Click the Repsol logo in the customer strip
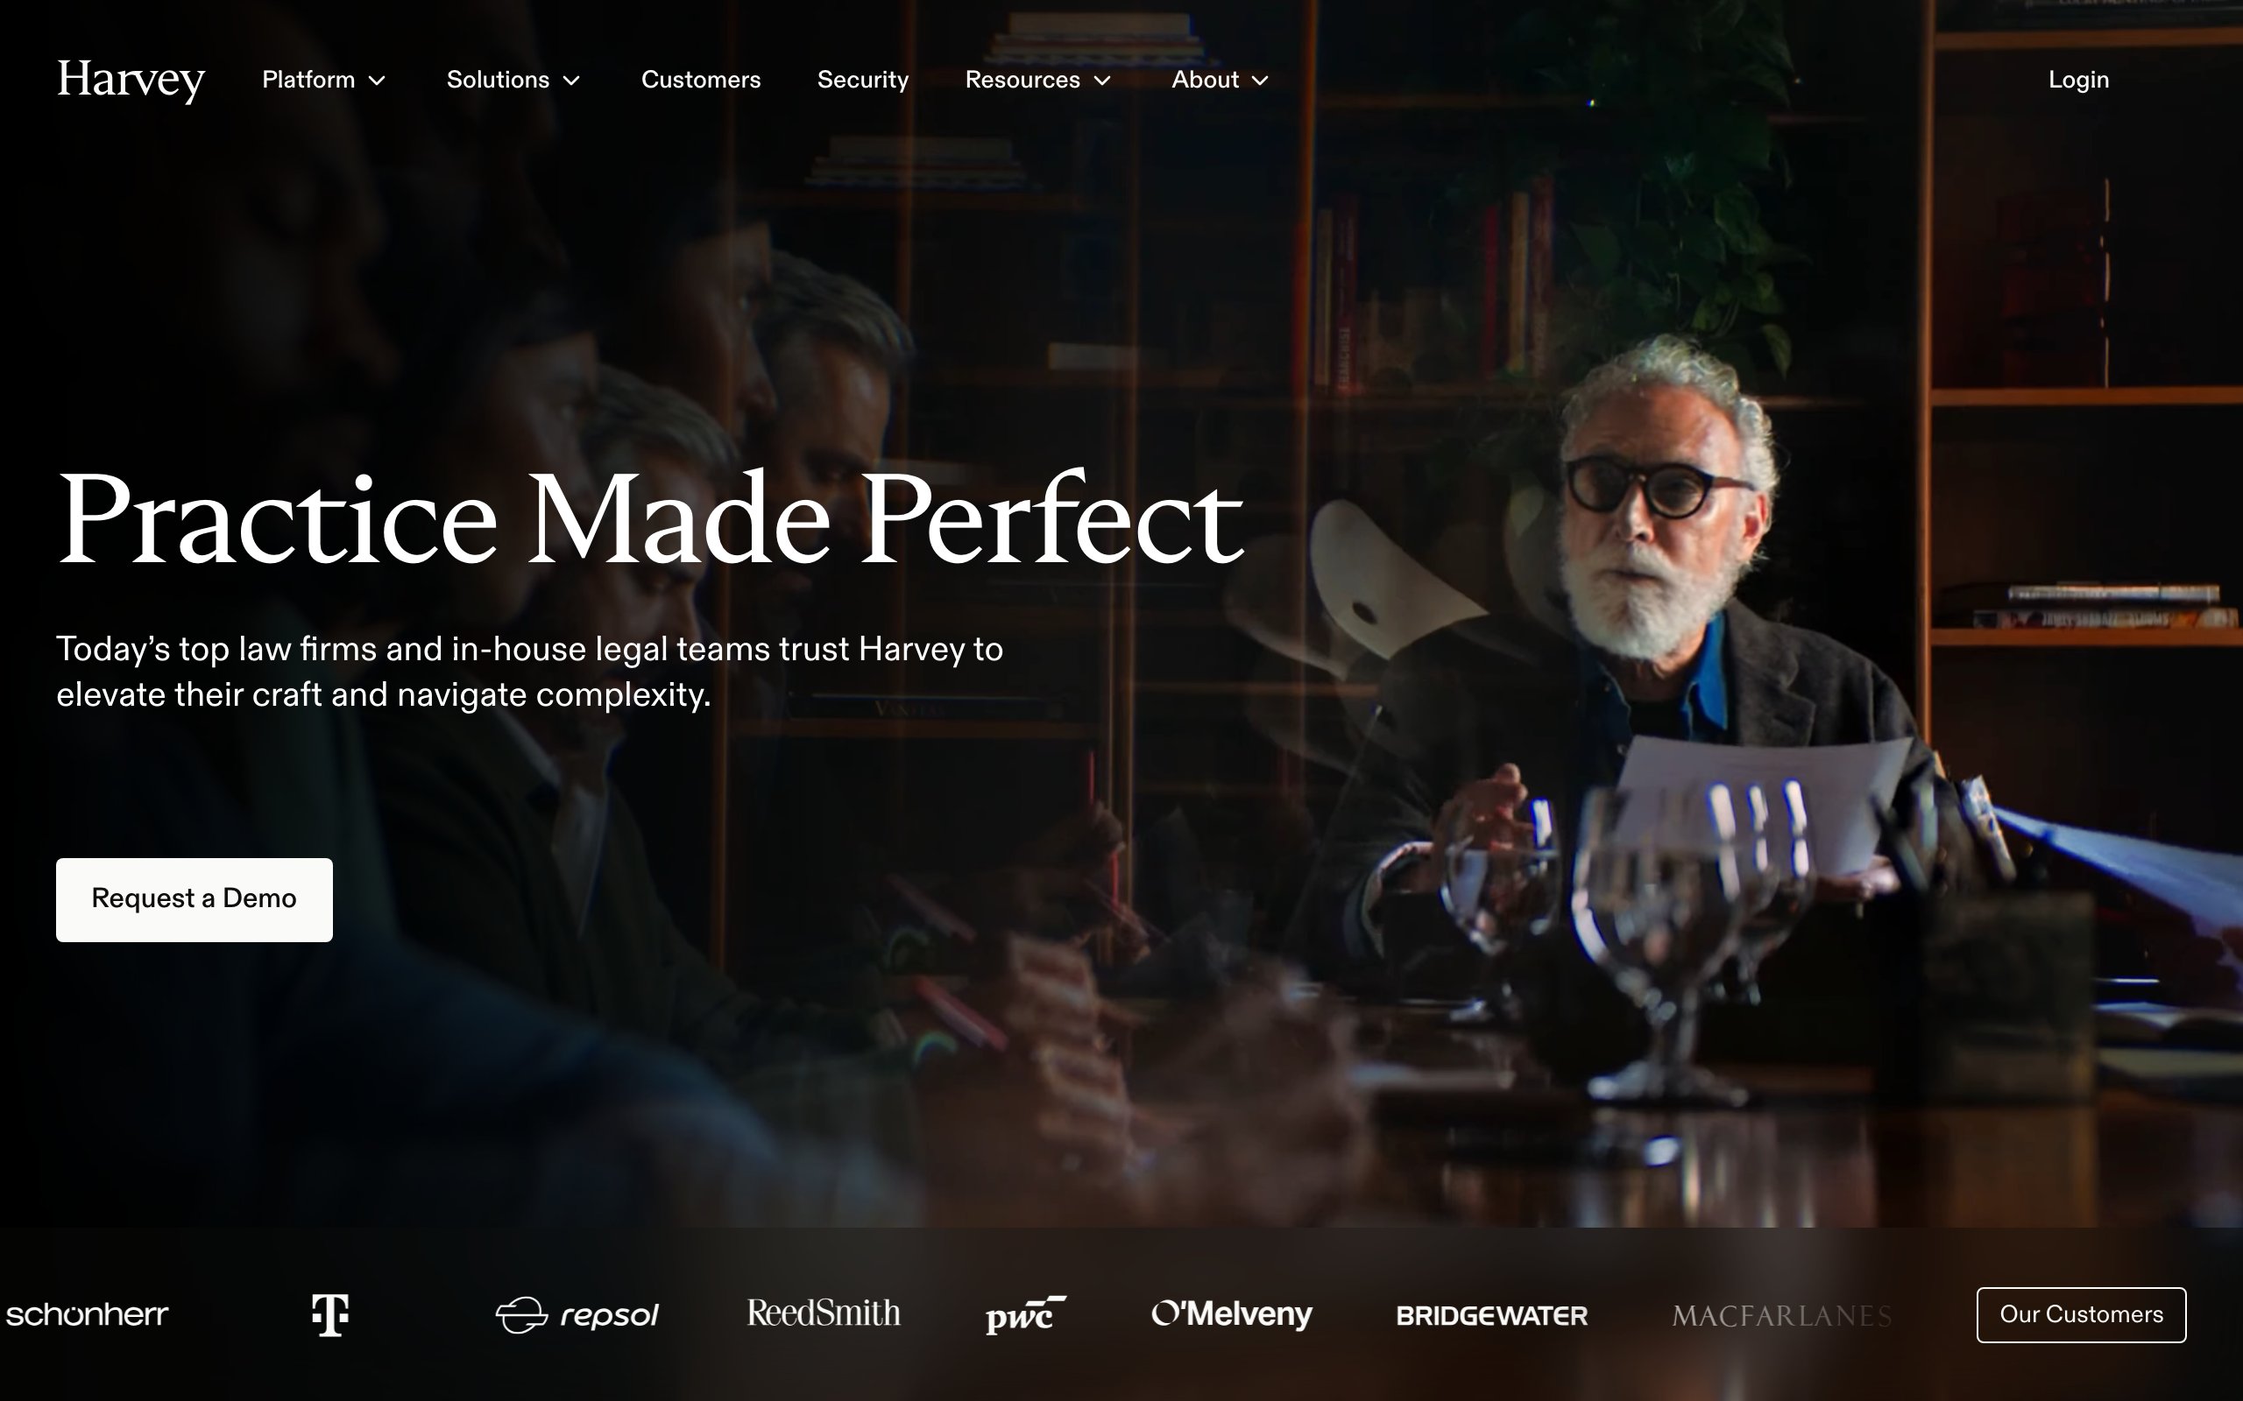2243x1401 pixels. coord(577,1315)
